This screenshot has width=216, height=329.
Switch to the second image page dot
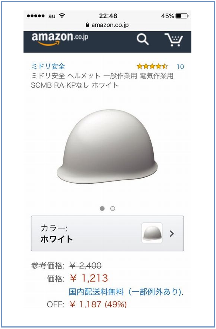tap(113, 209)
